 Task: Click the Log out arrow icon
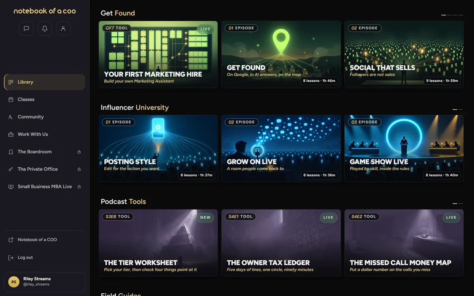(11, 257)
